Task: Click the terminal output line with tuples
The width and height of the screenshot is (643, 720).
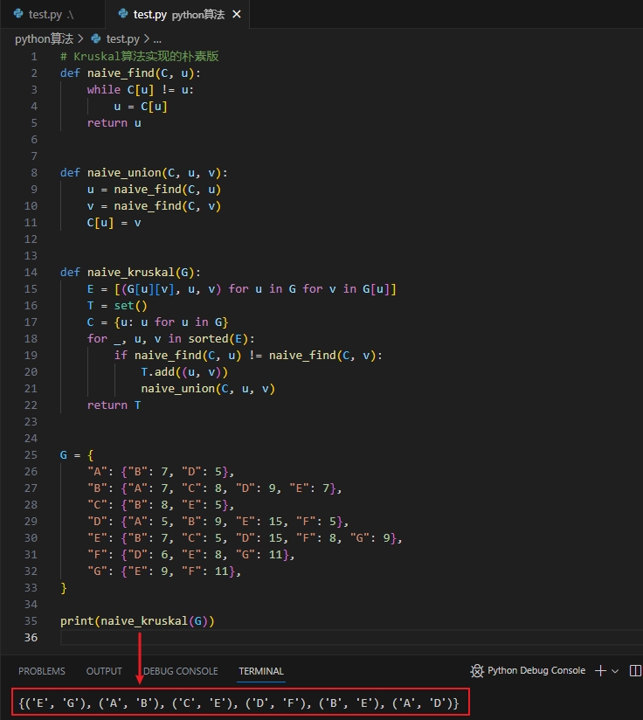Action: [x=239, y=703]
